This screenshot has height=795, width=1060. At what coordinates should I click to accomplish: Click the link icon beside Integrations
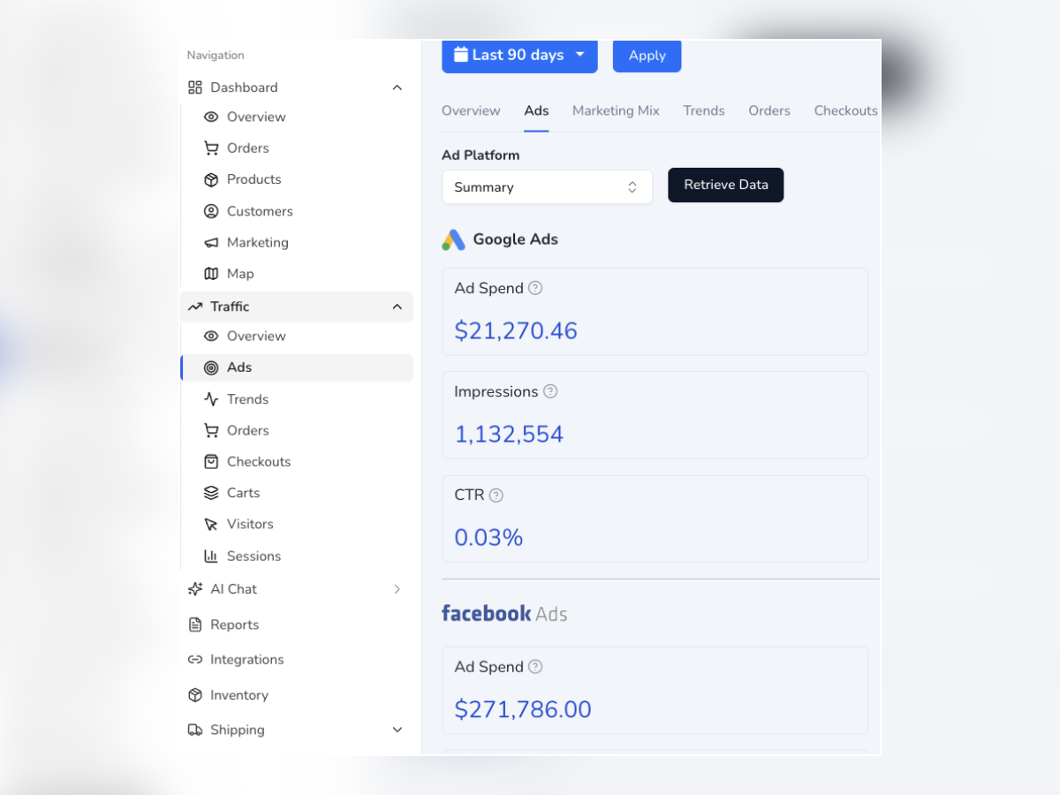point(195,660)
